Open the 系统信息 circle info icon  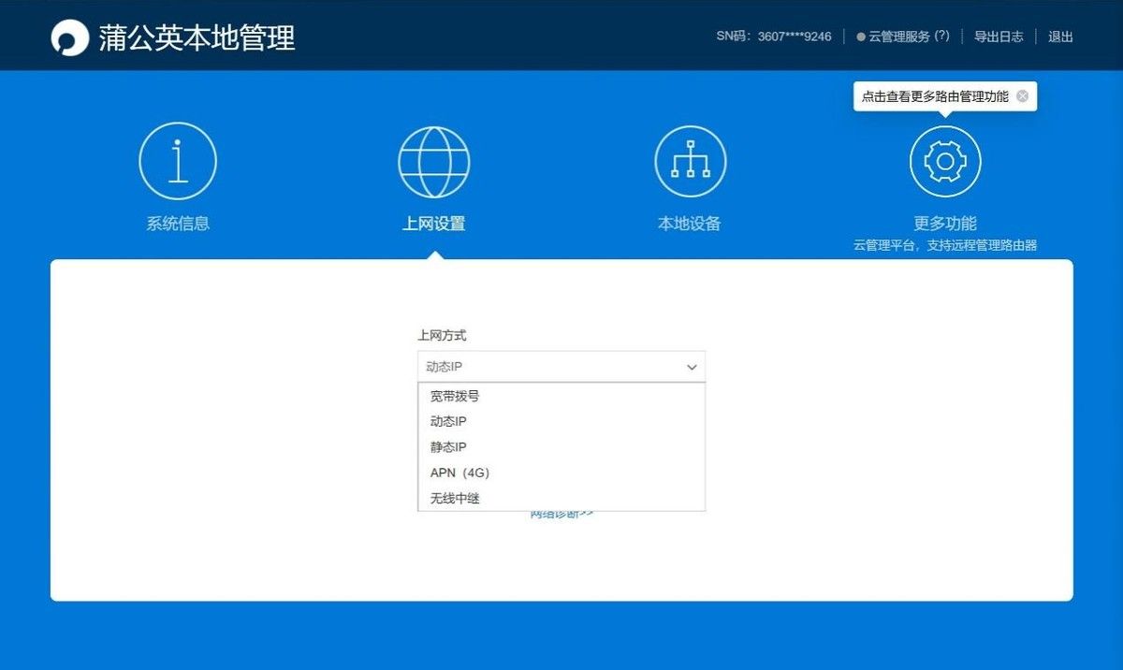178,161
